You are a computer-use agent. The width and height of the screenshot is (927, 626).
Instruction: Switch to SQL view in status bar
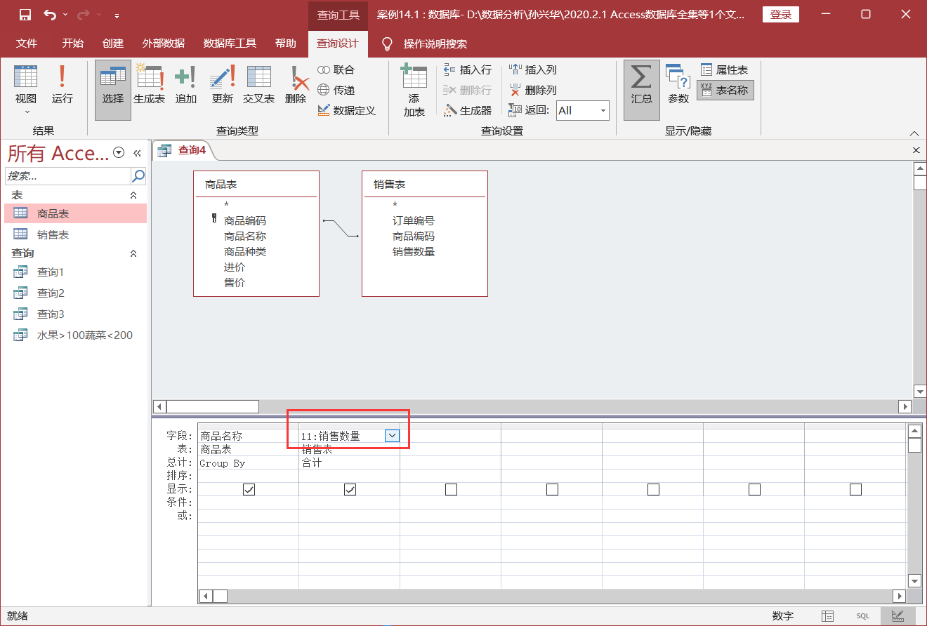coord(862,615)
